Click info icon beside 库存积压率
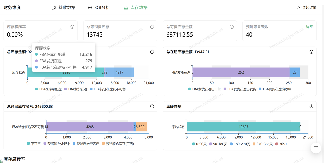 tap(72, 27)
